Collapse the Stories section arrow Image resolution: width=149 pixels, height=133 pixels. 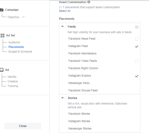(63, 98)
